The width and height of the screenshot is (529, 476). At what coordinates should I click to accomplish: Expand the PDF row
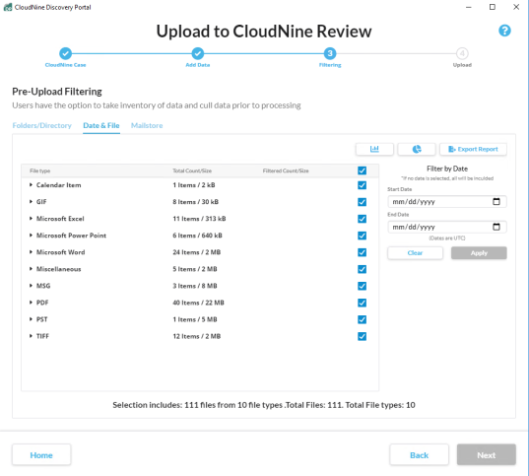[31, 303]
